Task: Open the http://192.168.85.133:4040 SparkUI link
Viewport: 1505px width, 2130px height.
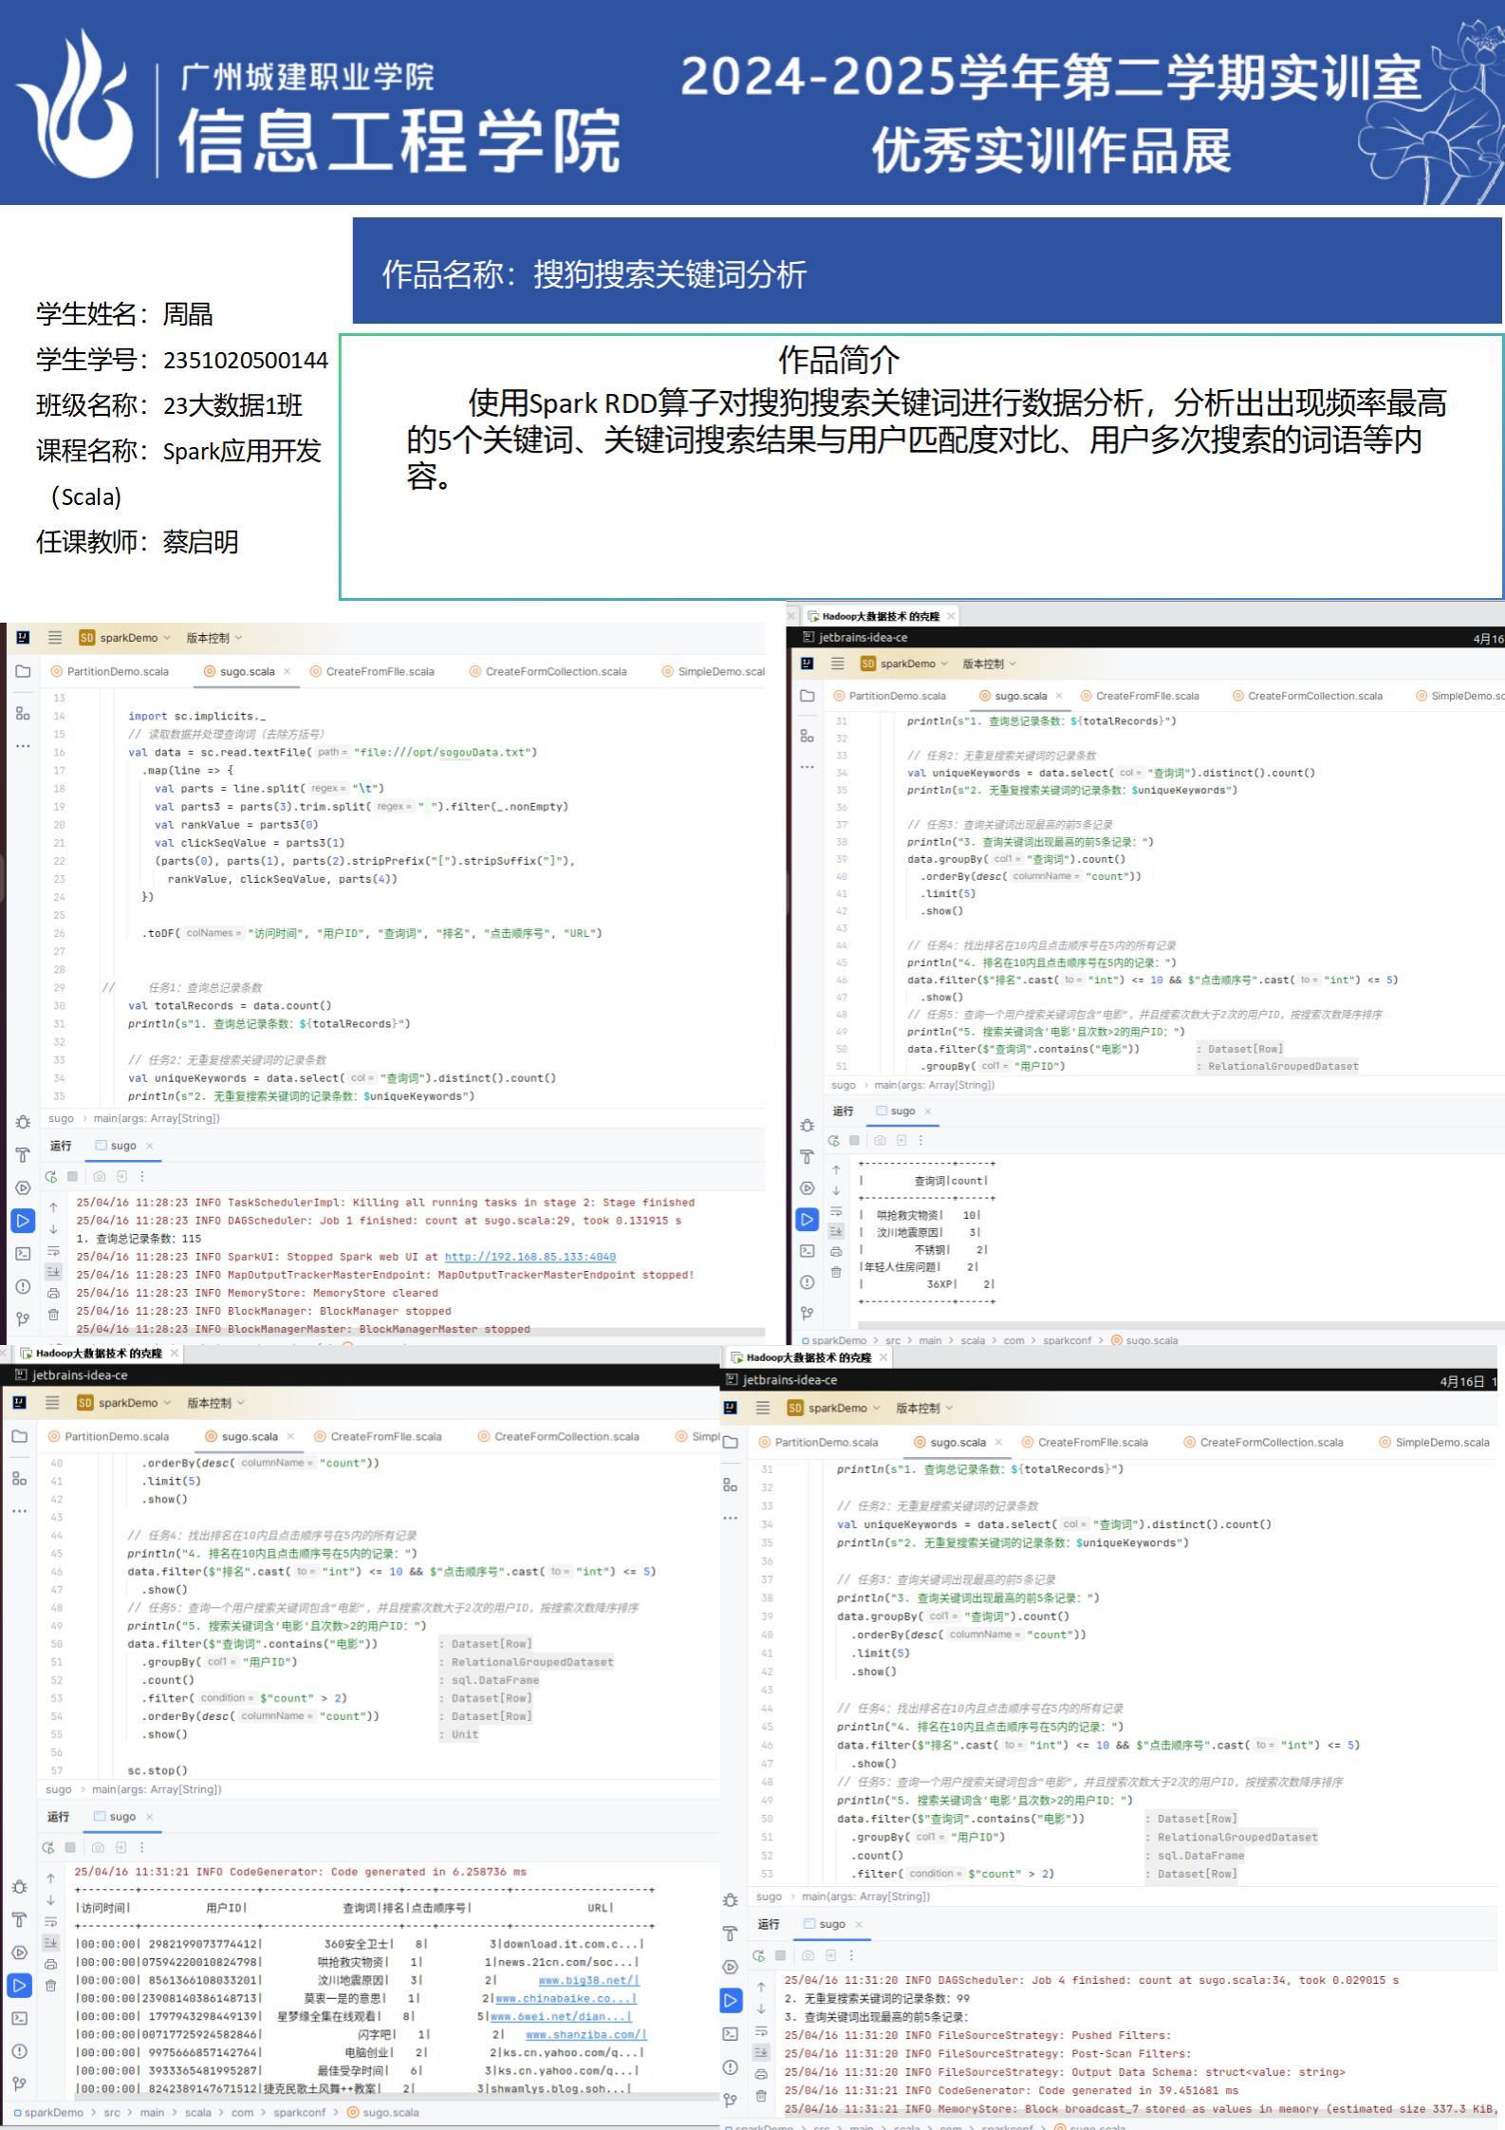Action: pos(530,1257)
